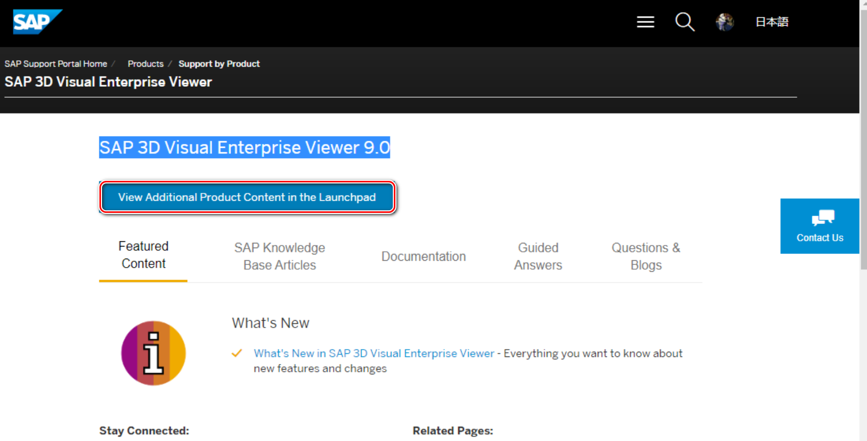Open the Documentation tab
The height and width of the screenshot is (441, 867).
pyautogui.click(x=424, y=257)
